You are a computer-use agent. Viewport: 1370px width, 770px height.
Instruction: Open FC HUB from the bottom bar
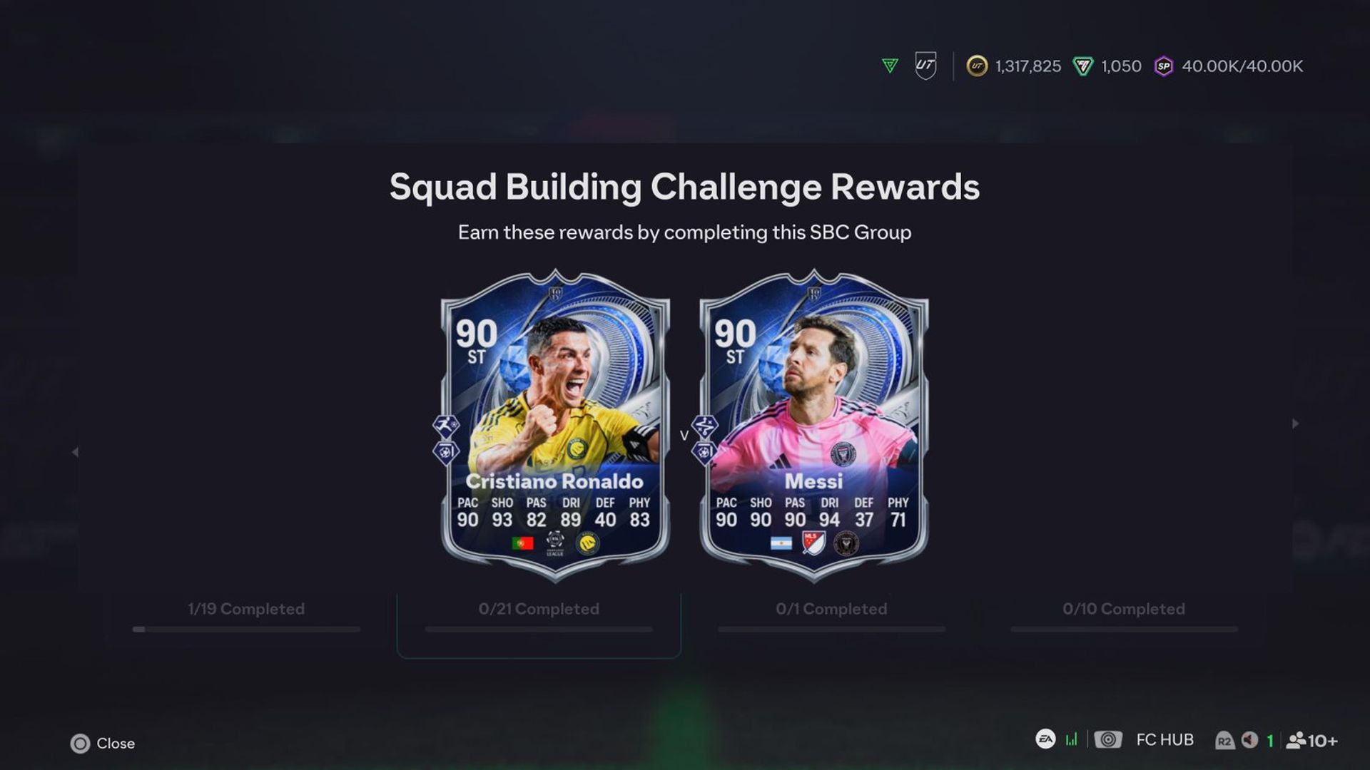tap(1164, 740)
